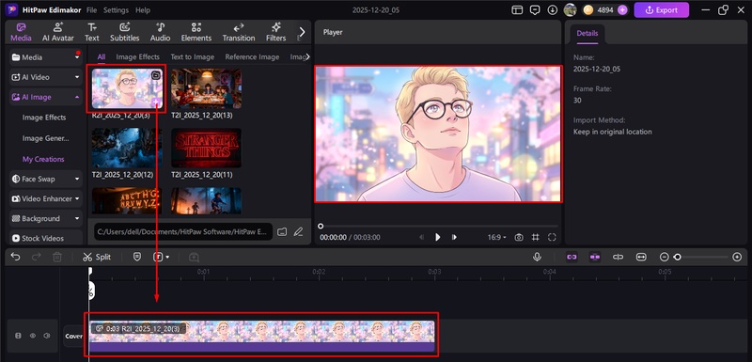This screenshot has width=752, height=362.
Task: Edit the save path with pencil icon
Action: 298,231
